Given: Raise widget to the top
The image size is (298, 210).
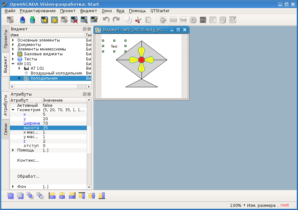Looking at the screenshot, I should (x=11, y=196).
